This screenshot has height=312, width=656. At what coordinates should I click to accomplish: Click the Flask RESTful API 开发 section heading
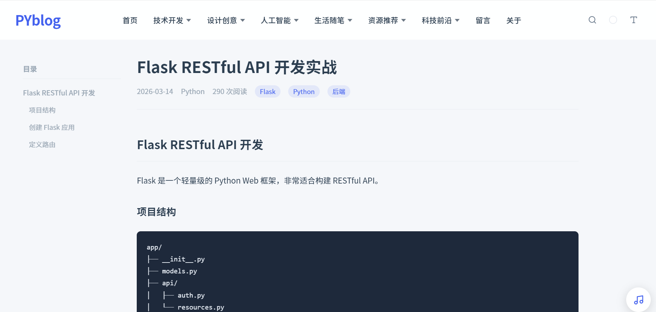click(x=200, y=145)
